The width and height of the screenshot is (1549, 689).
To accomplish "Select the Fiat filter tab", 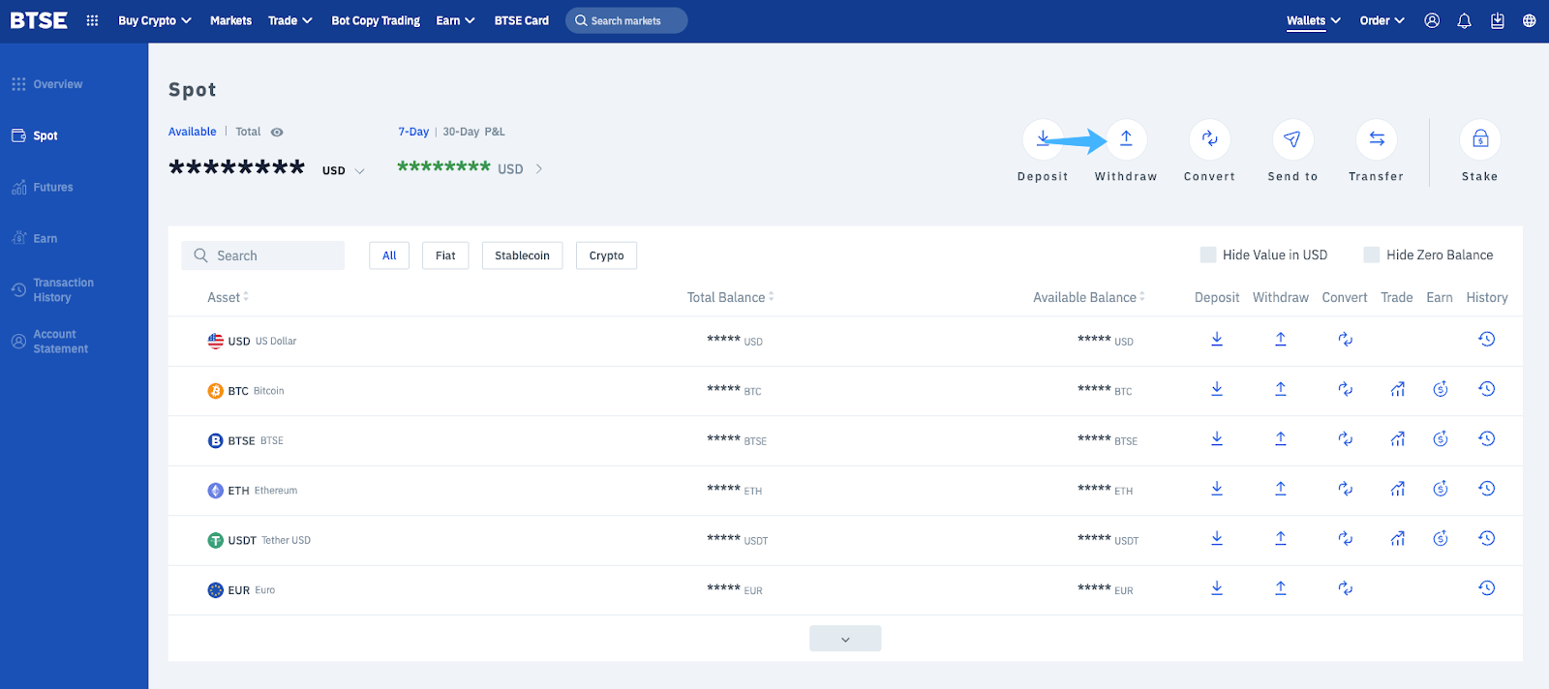I will pos(445,255).
